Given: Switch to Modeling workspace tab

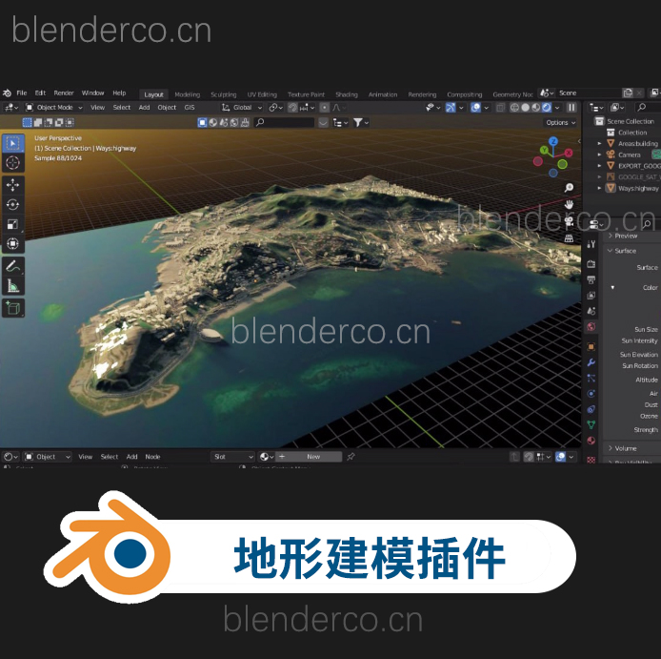Looking at the screenshot, I should 188,94.
